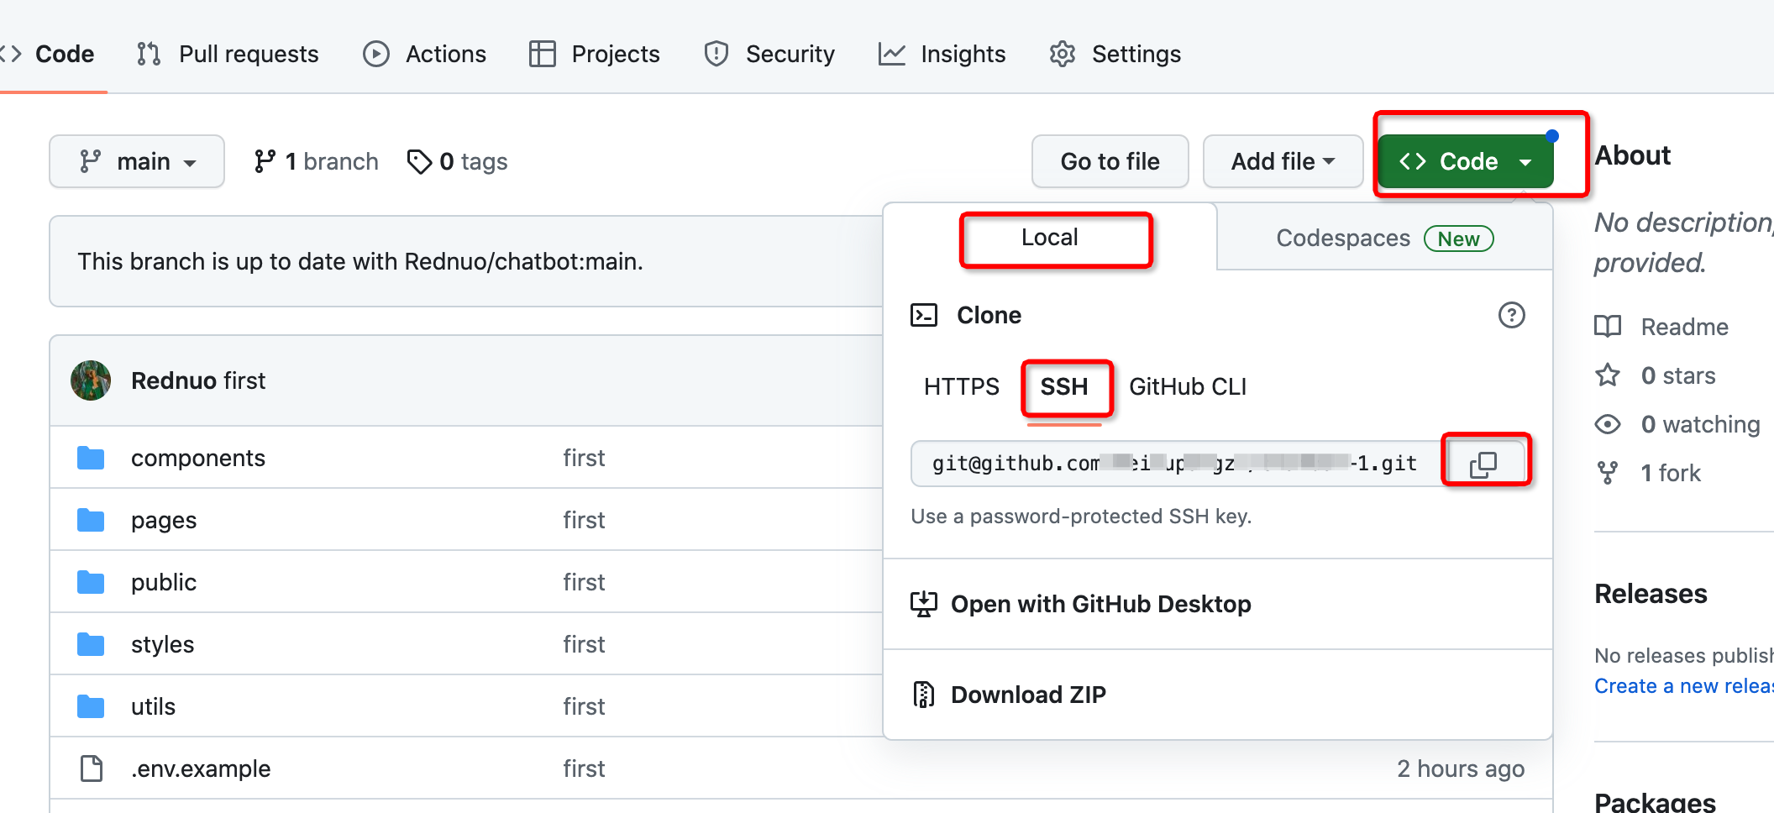Click Create a new release link
The width and height of the screenshot is (1774, 813).
pyautogui.click(x=1684, y=686)
